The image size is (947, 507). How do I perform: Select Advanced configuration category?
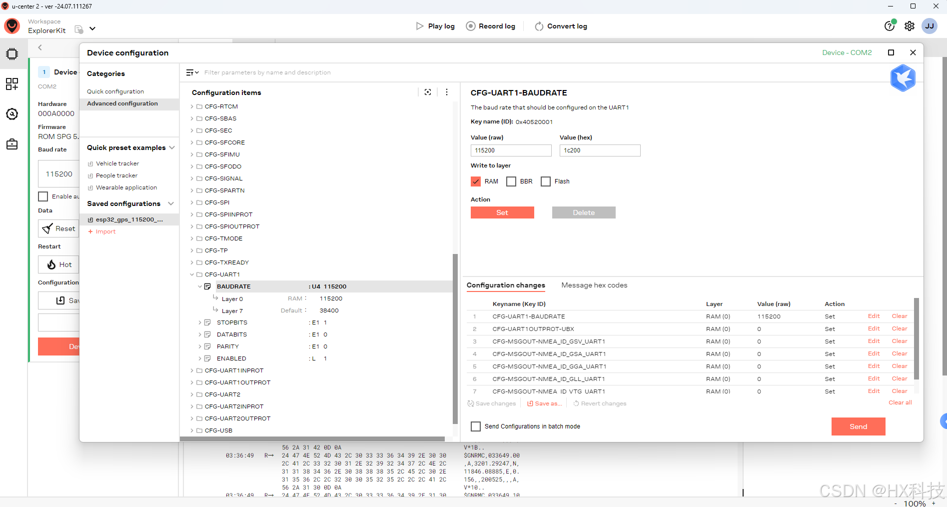pyautogui.click(x=122, y=103)
